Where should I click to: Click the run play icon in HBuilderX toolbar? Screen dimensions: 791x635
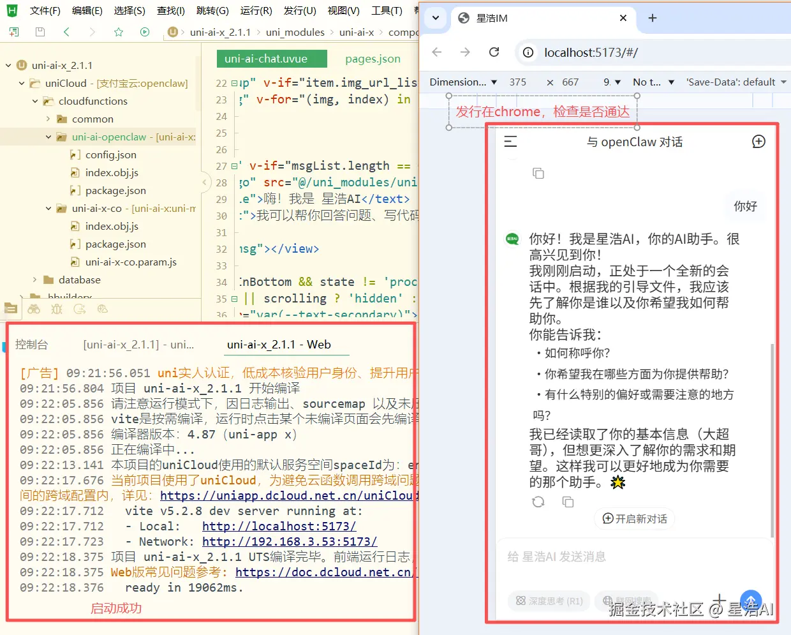pyautogui.click(x=145, y=32)
